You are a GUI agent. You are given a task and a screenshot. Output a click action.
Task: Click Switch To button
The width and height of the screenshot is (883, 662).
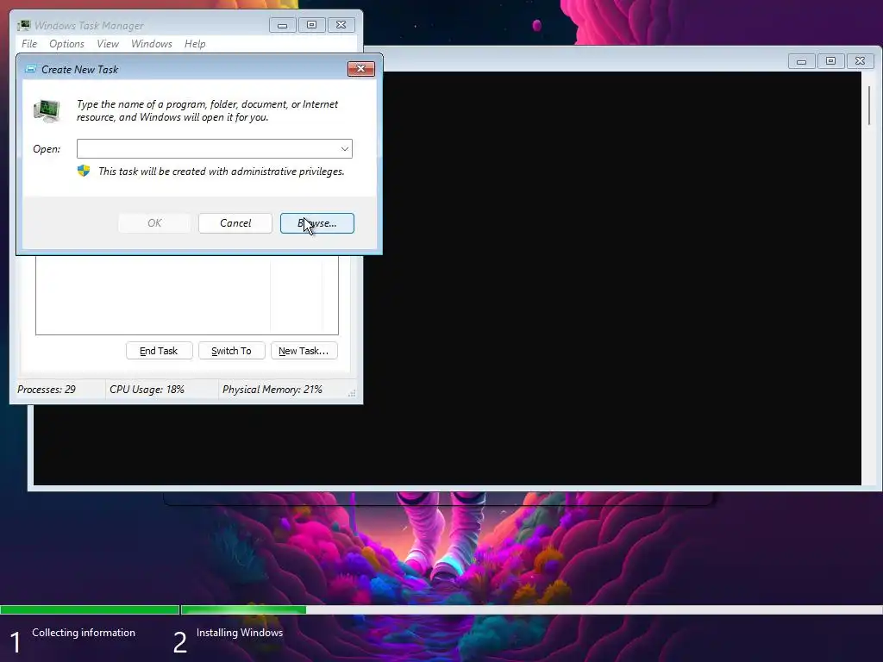pyautogui.click(x=231, y=351)
